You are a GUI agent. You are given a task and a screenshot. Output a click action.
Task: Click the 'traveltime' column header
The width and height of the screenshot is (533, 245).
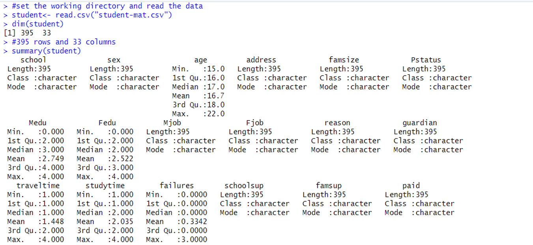coord(38,186)
